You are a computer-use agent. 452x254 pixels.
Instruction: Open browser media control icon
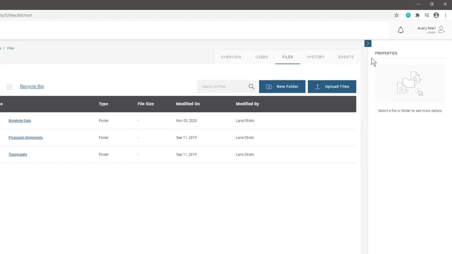click(427, 15)
